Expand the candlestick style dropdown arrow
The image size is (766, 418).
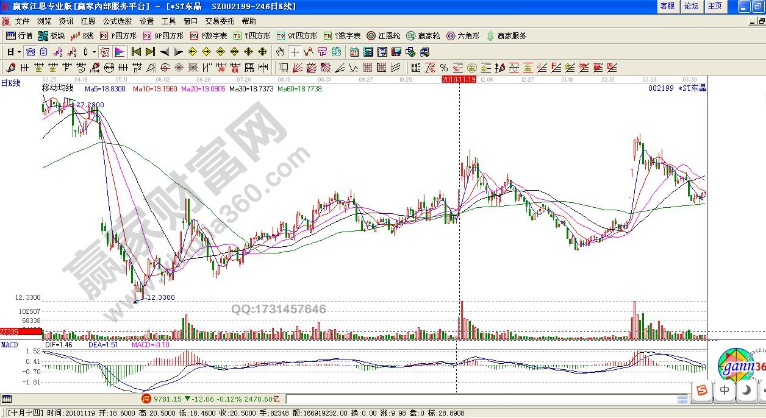click(94, 52)
